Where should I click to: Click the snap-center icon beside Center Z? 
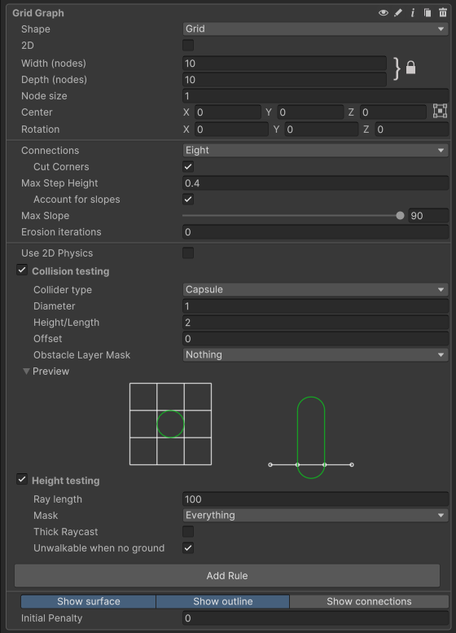(x=440, y=111)
